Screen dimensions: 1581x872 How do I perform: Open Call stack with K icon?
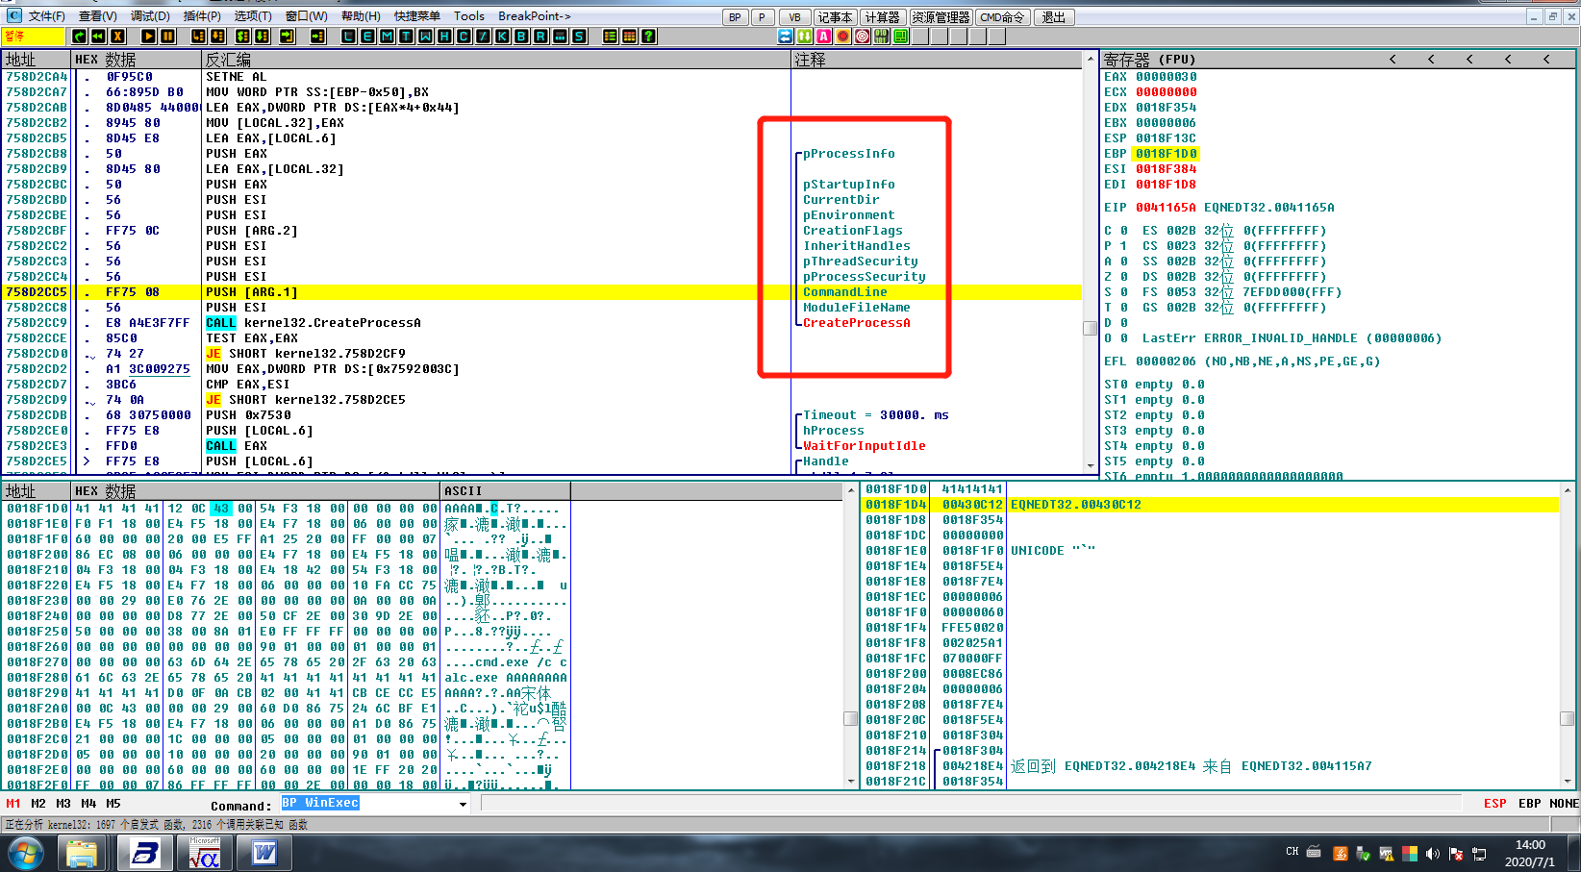point(502,37)
